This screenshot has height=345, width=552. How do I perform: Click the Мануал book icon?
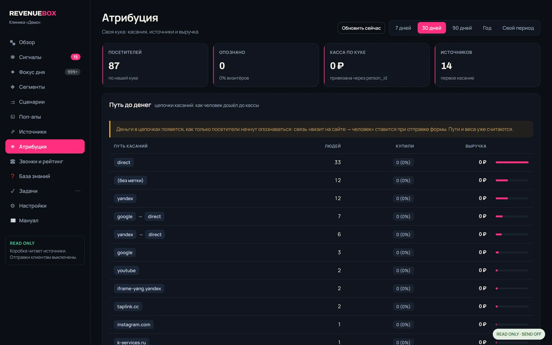[13, 220]
